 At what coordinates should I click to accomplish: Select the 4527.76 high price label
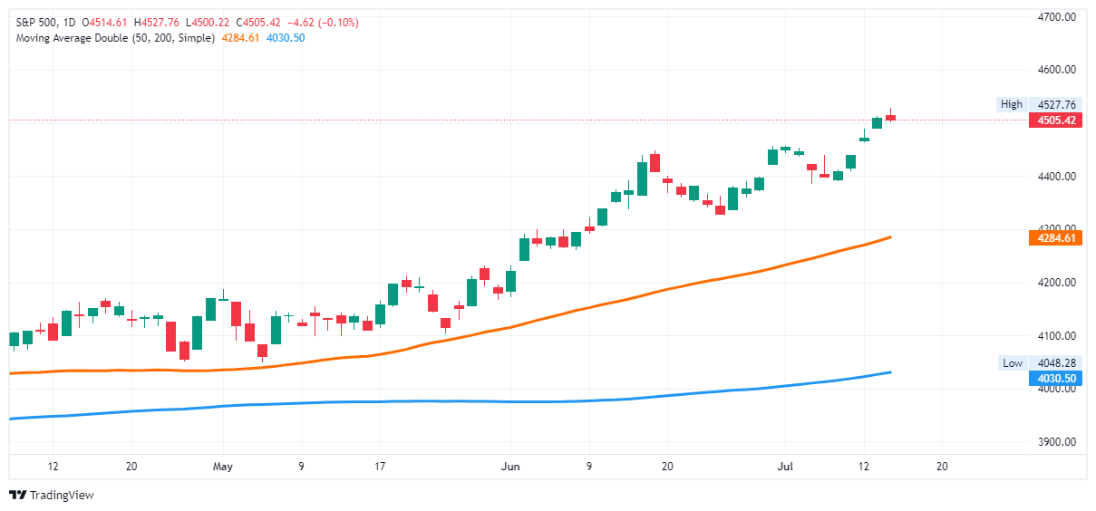click(x=1056, y=104)
